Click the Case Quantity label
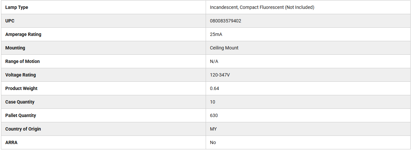The width and height of the screenshot is (411, 150). point(20,102)
